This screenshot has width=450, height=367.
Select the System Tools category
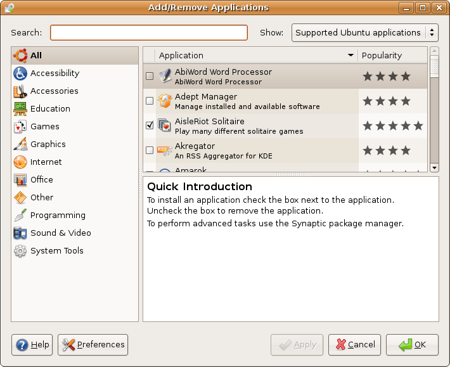(75, 251)
